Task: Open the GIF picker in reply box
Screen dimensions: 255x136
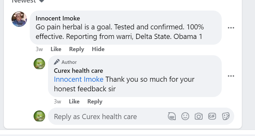Action: [212, 116]
